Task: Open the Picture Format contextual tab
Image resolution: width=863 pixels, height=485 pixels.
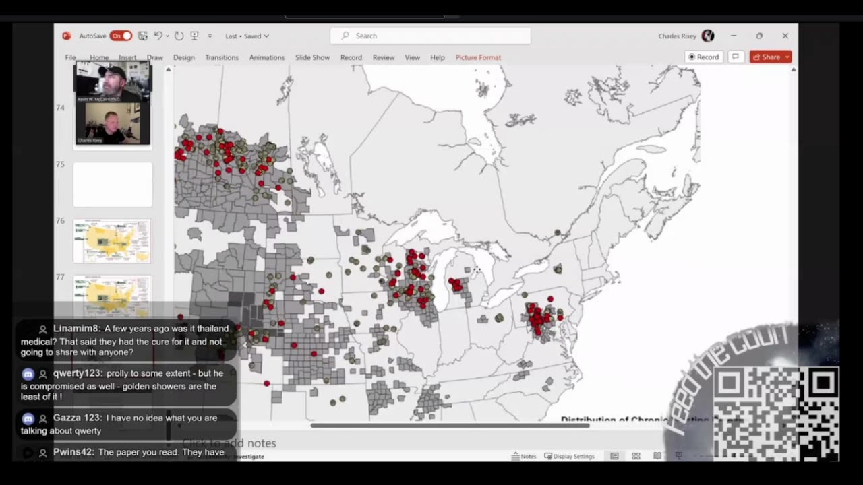Action: tap(478, 57)
